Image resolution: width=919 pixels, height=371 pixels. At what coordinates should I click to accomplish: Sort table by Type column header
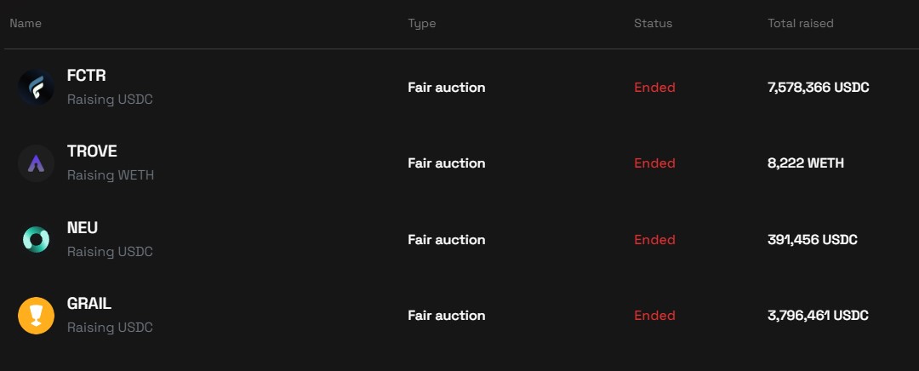click(x=422, y=24)
